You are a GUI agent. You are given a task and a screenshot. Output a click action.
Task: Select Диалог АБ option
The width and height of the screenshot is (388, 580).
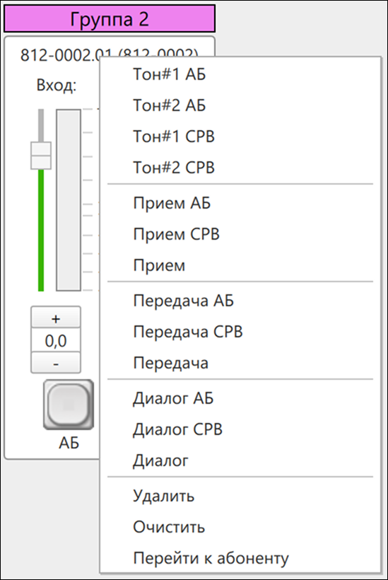pyautogui.click(x=240, y=398)
